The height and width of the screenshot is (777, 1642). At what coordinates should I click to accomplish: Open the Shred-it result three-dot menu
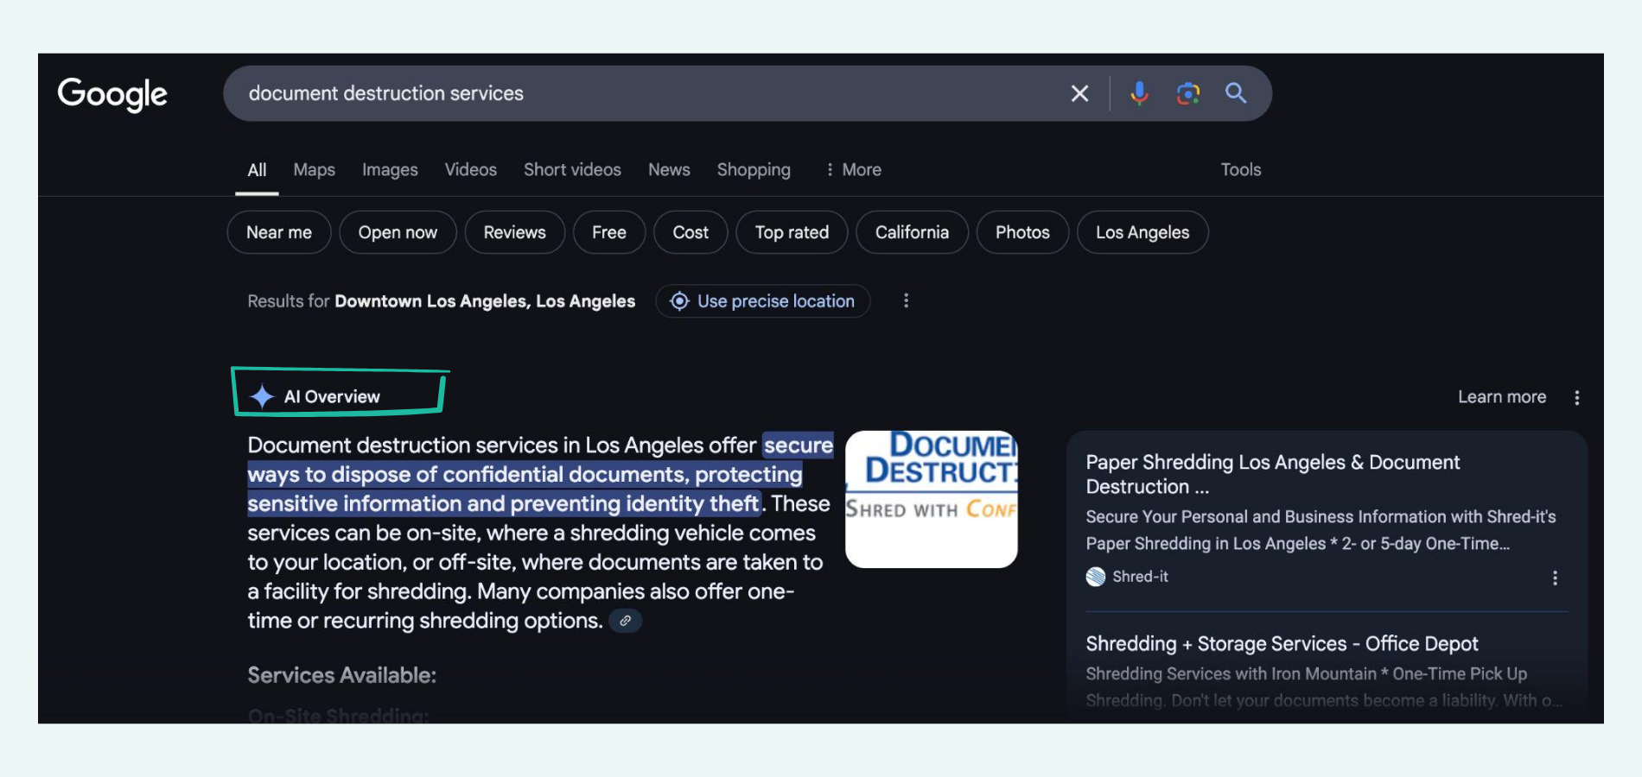click(1555, 578)
